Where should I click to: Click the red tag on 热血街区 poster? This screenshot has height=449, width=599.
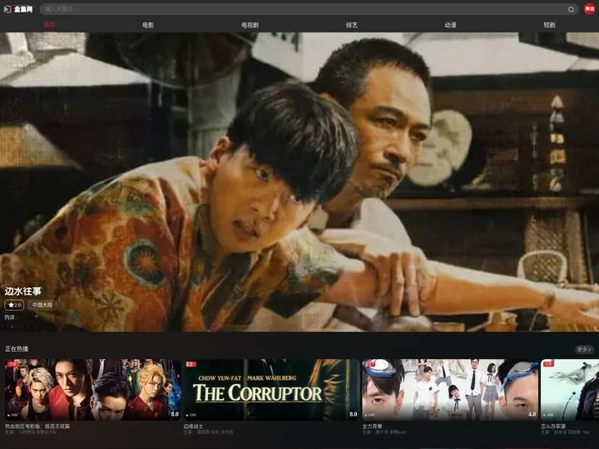pyautogui.click(x=12, y=364)
